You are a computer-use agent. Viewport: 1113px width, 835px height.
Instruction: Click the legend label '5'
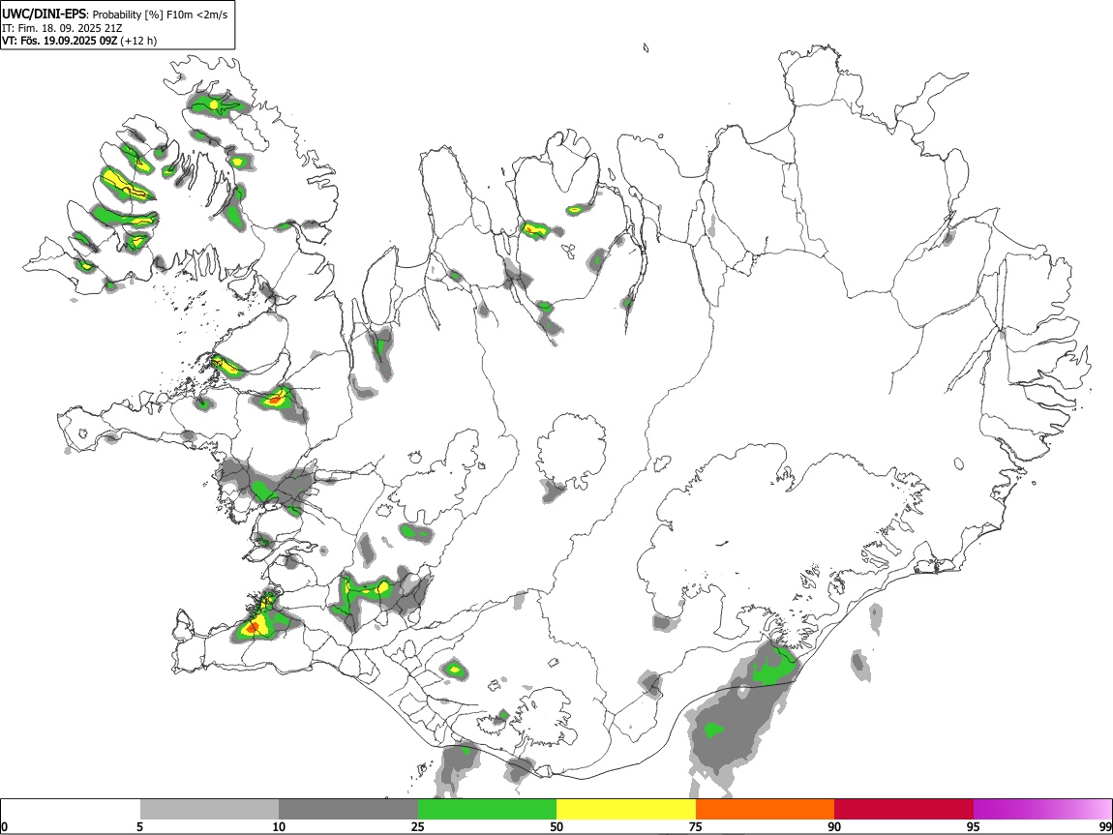coord(139,827)
